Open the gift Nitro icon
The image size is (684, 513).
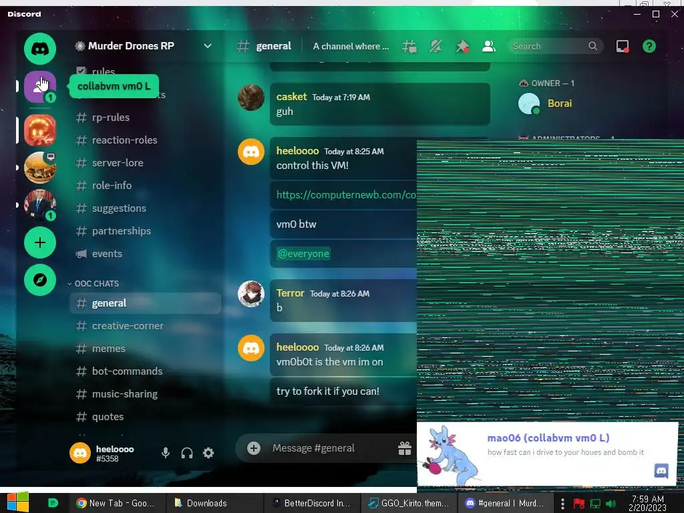point(404,448)
